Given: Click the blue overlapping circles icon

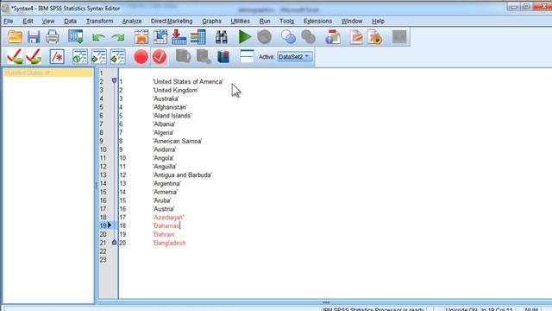Looking at the screenshot, I should click(x=288, y=36).
